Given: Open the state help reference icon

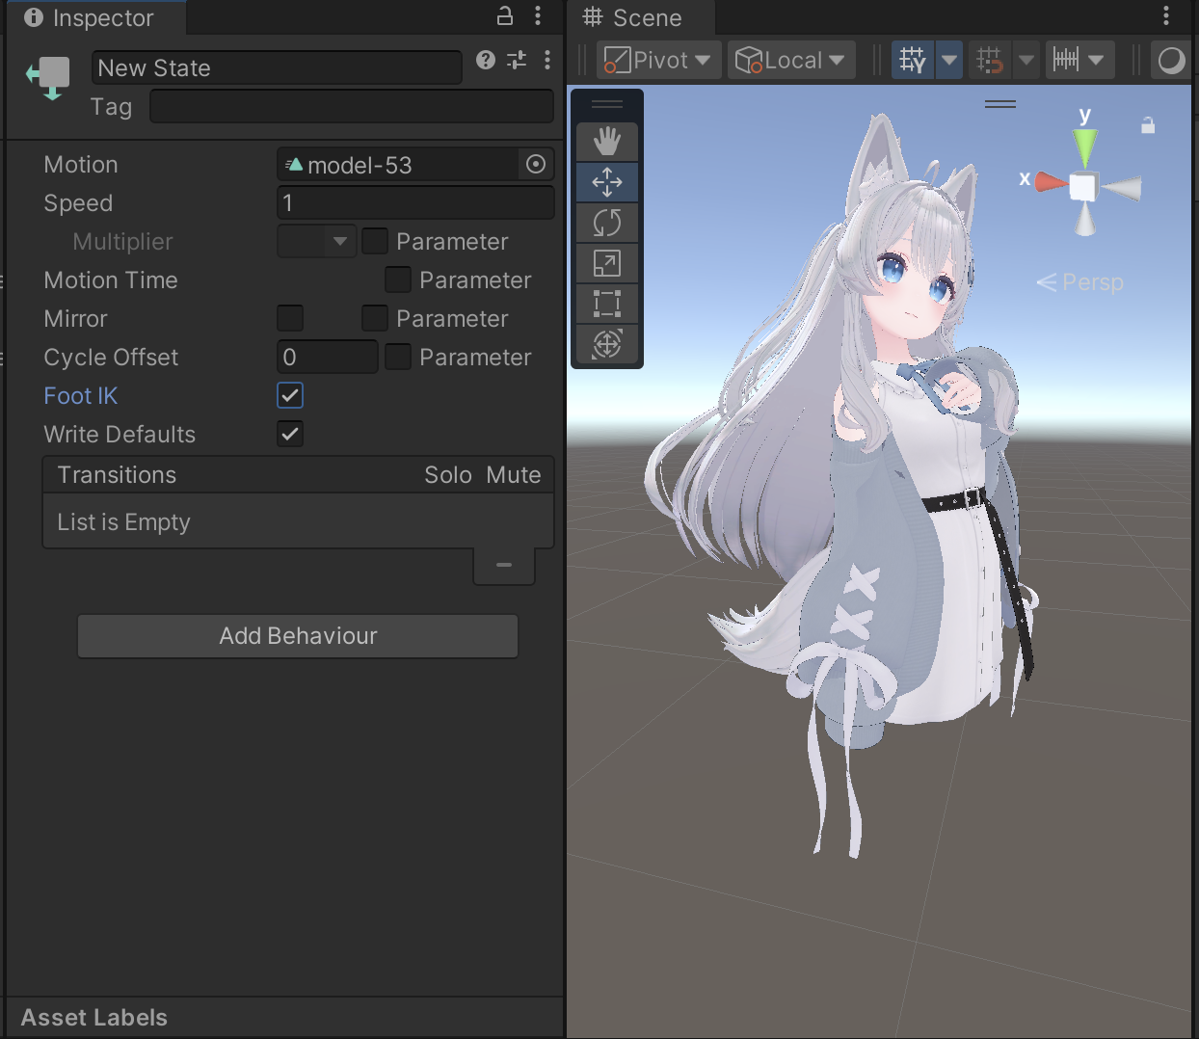Looking at the screenshot, I should point(486,60).
